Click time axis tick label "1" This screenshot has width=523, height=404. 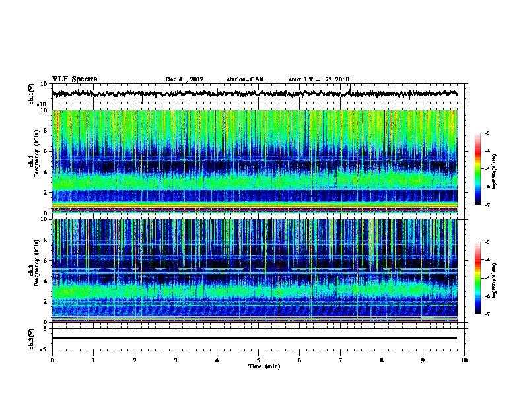(x=93, y=360)
